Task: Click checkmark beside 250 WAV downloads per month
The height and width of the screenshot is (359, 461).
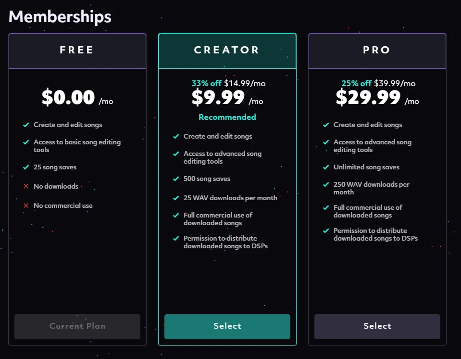Action: coord(326,184)
